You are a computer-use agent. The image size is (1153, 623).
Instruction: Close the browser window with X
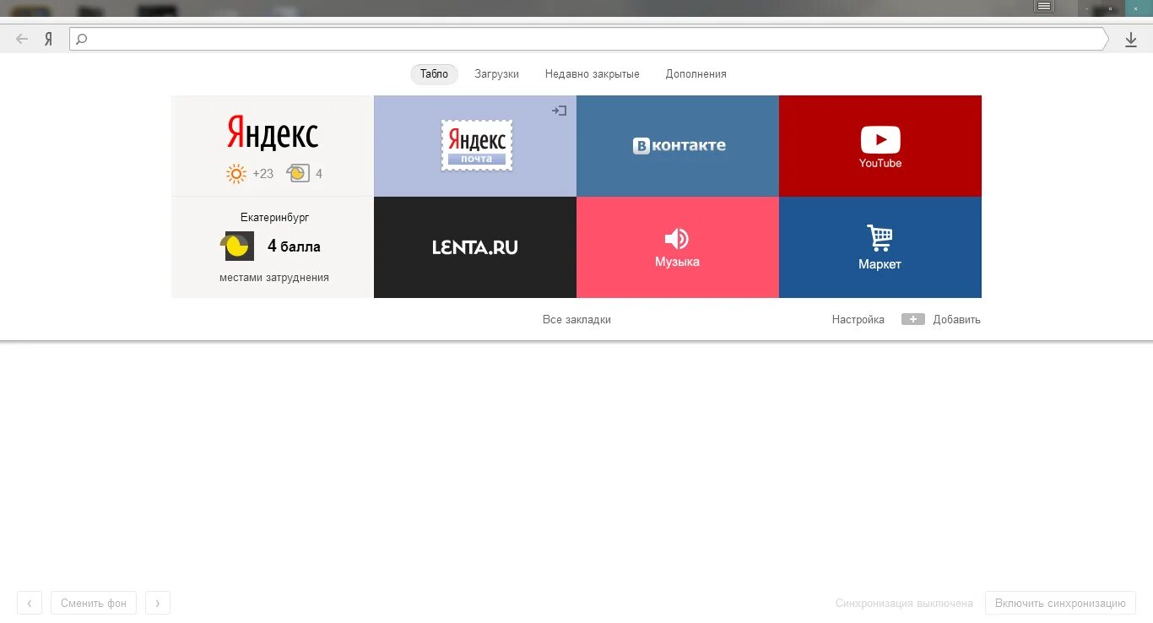pyautogui.click(x=1135, y=8)
